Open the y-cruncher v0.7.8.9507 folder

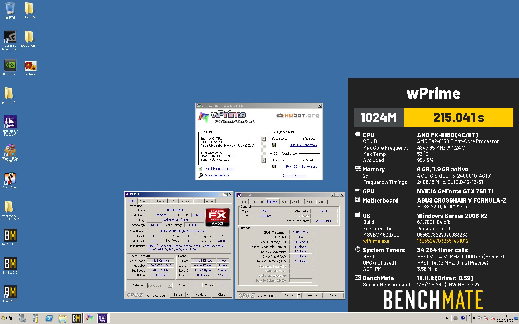10,211
